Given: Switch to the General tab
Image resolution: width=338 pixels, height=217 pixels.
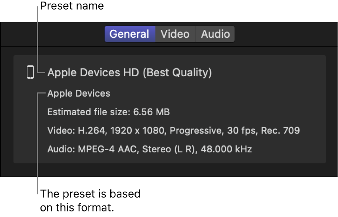Looking at the screenshot, I should [x=129, y=34].
